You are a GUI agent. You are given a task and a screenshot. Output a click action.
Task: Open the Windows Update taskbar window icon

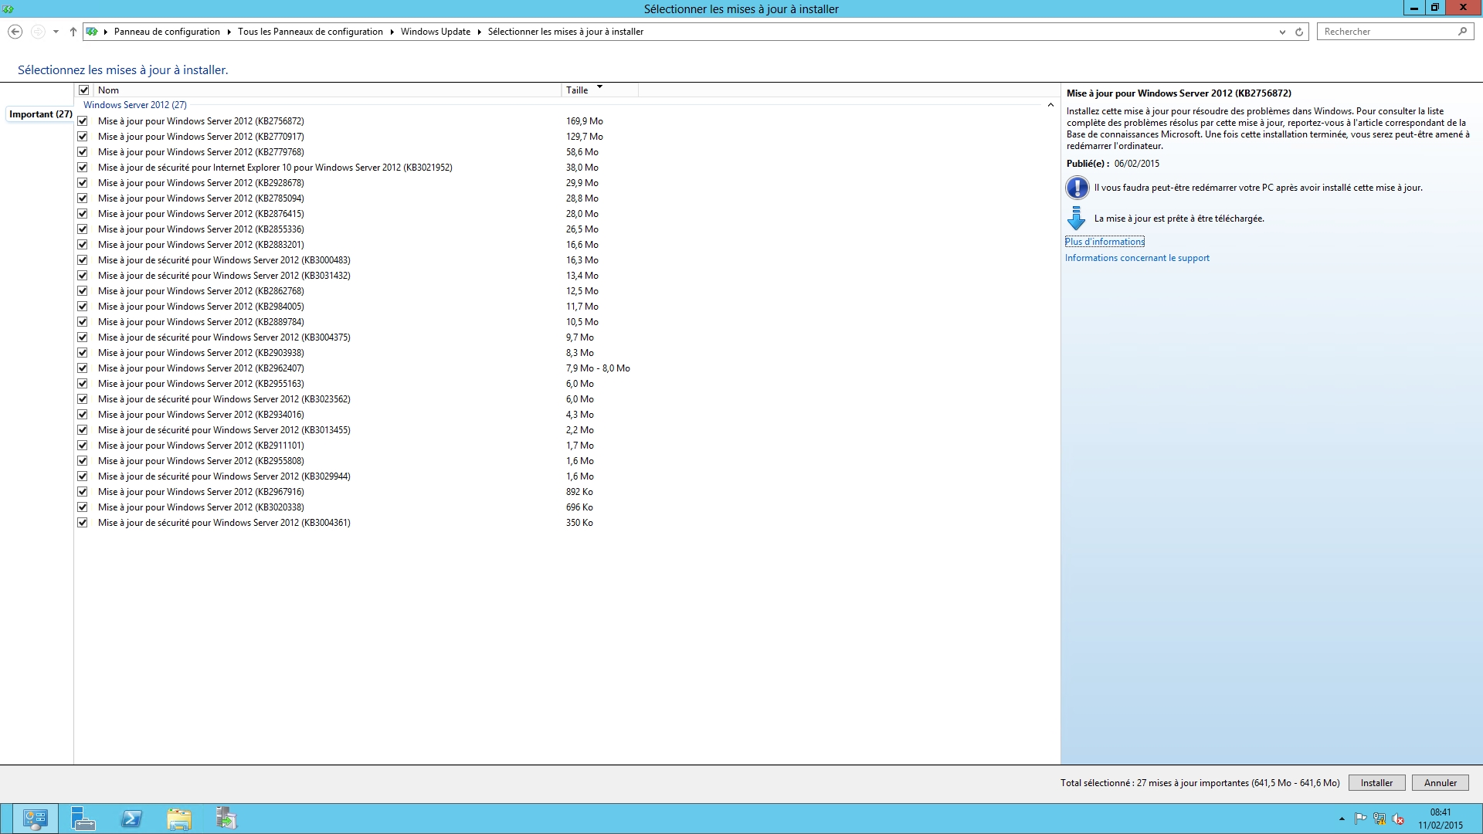(226, 819)
